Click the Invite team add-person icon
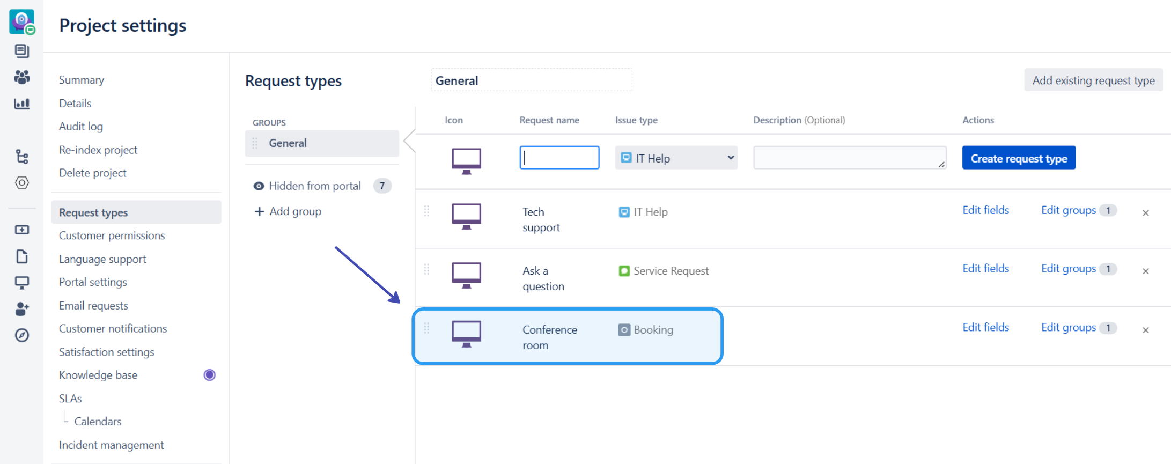This screenshot has height=464, width=1171. 21,309
